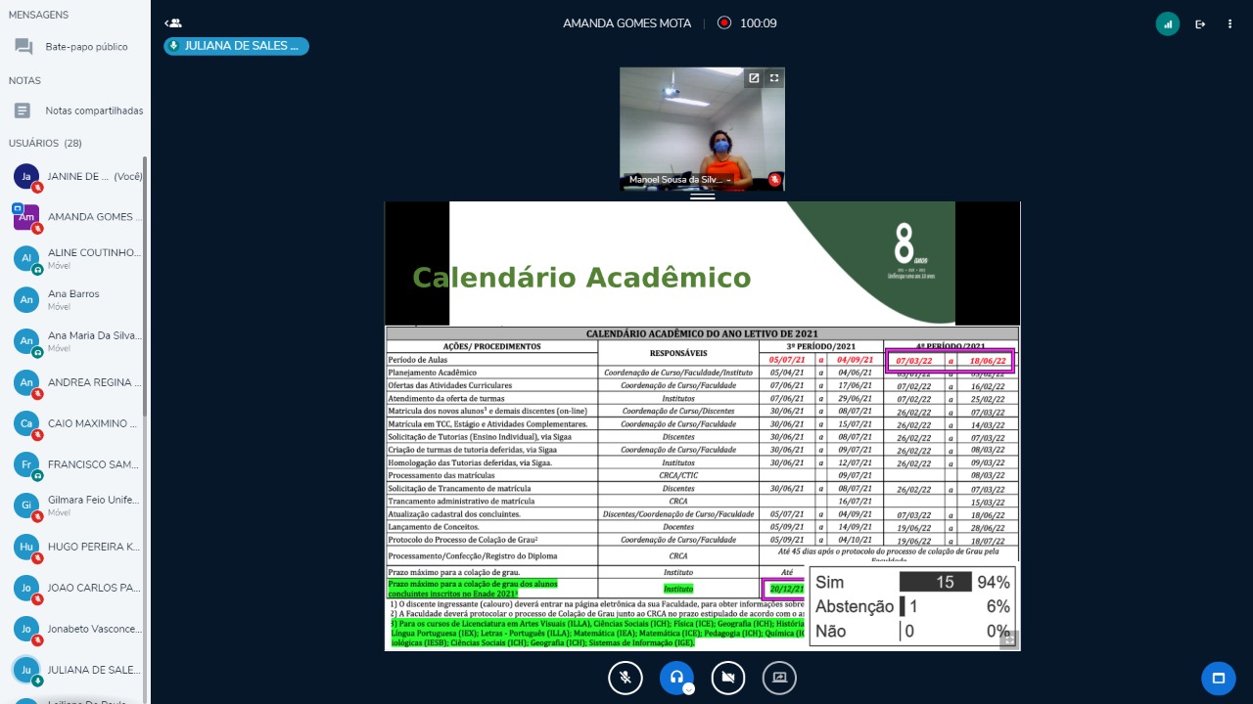Open Manoel Sousa da Silva webcam menu
This screenshot has width=1253, height=704.
click(679, 180)
